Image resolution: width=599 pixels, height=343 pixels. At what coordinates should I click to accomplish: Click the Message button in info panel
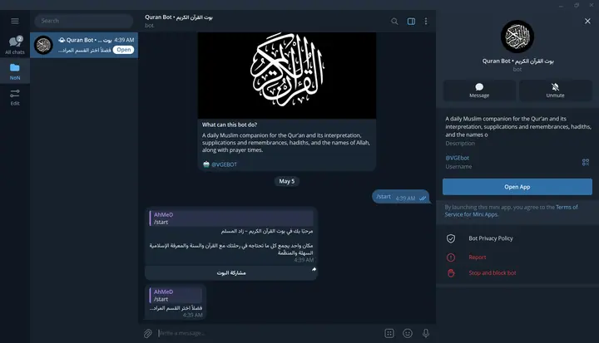coord(479,91)
